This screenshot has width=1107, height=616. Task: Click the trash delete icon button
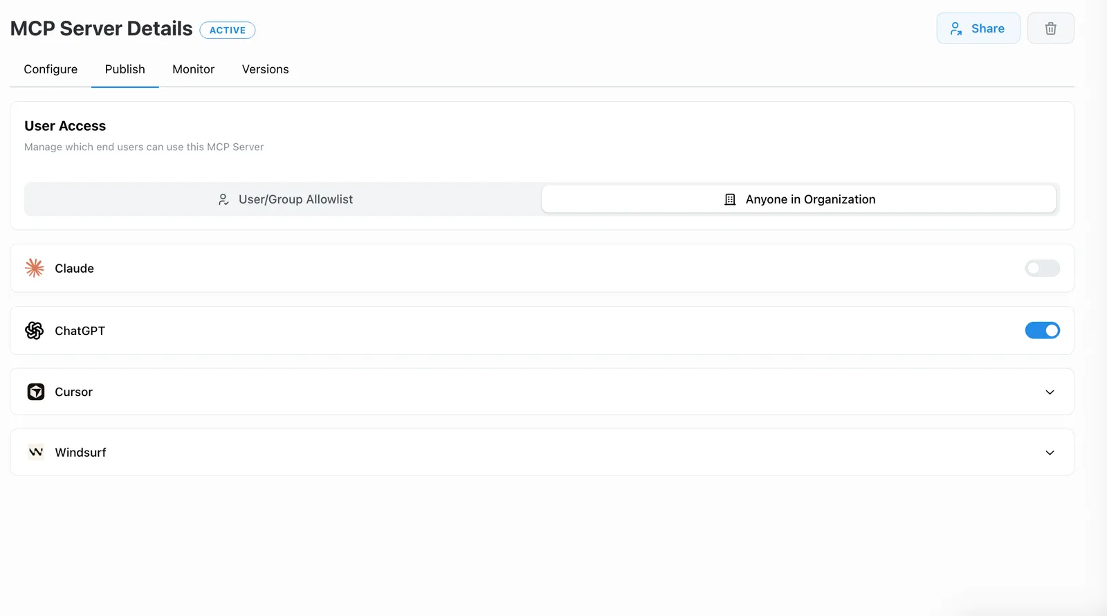pos(1050,28)
